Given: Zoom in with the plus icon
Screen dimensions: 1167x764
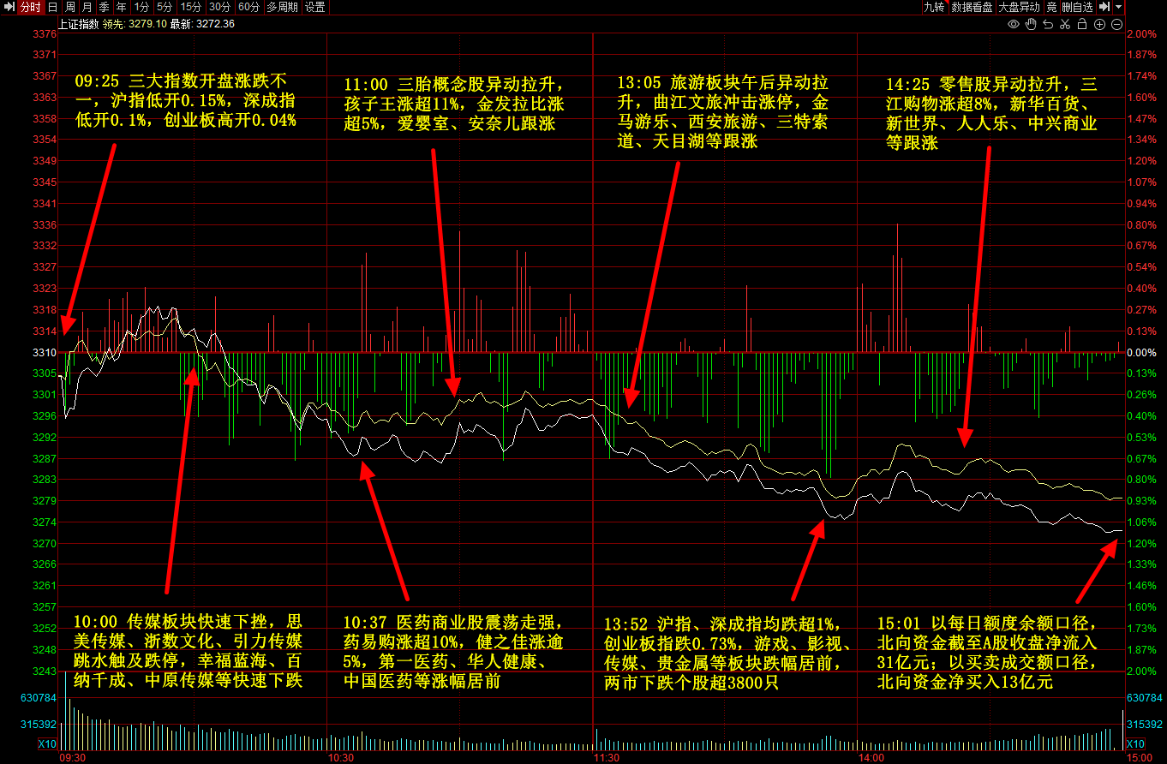Looking at the screenshot, I should (x=1099, y=24).
